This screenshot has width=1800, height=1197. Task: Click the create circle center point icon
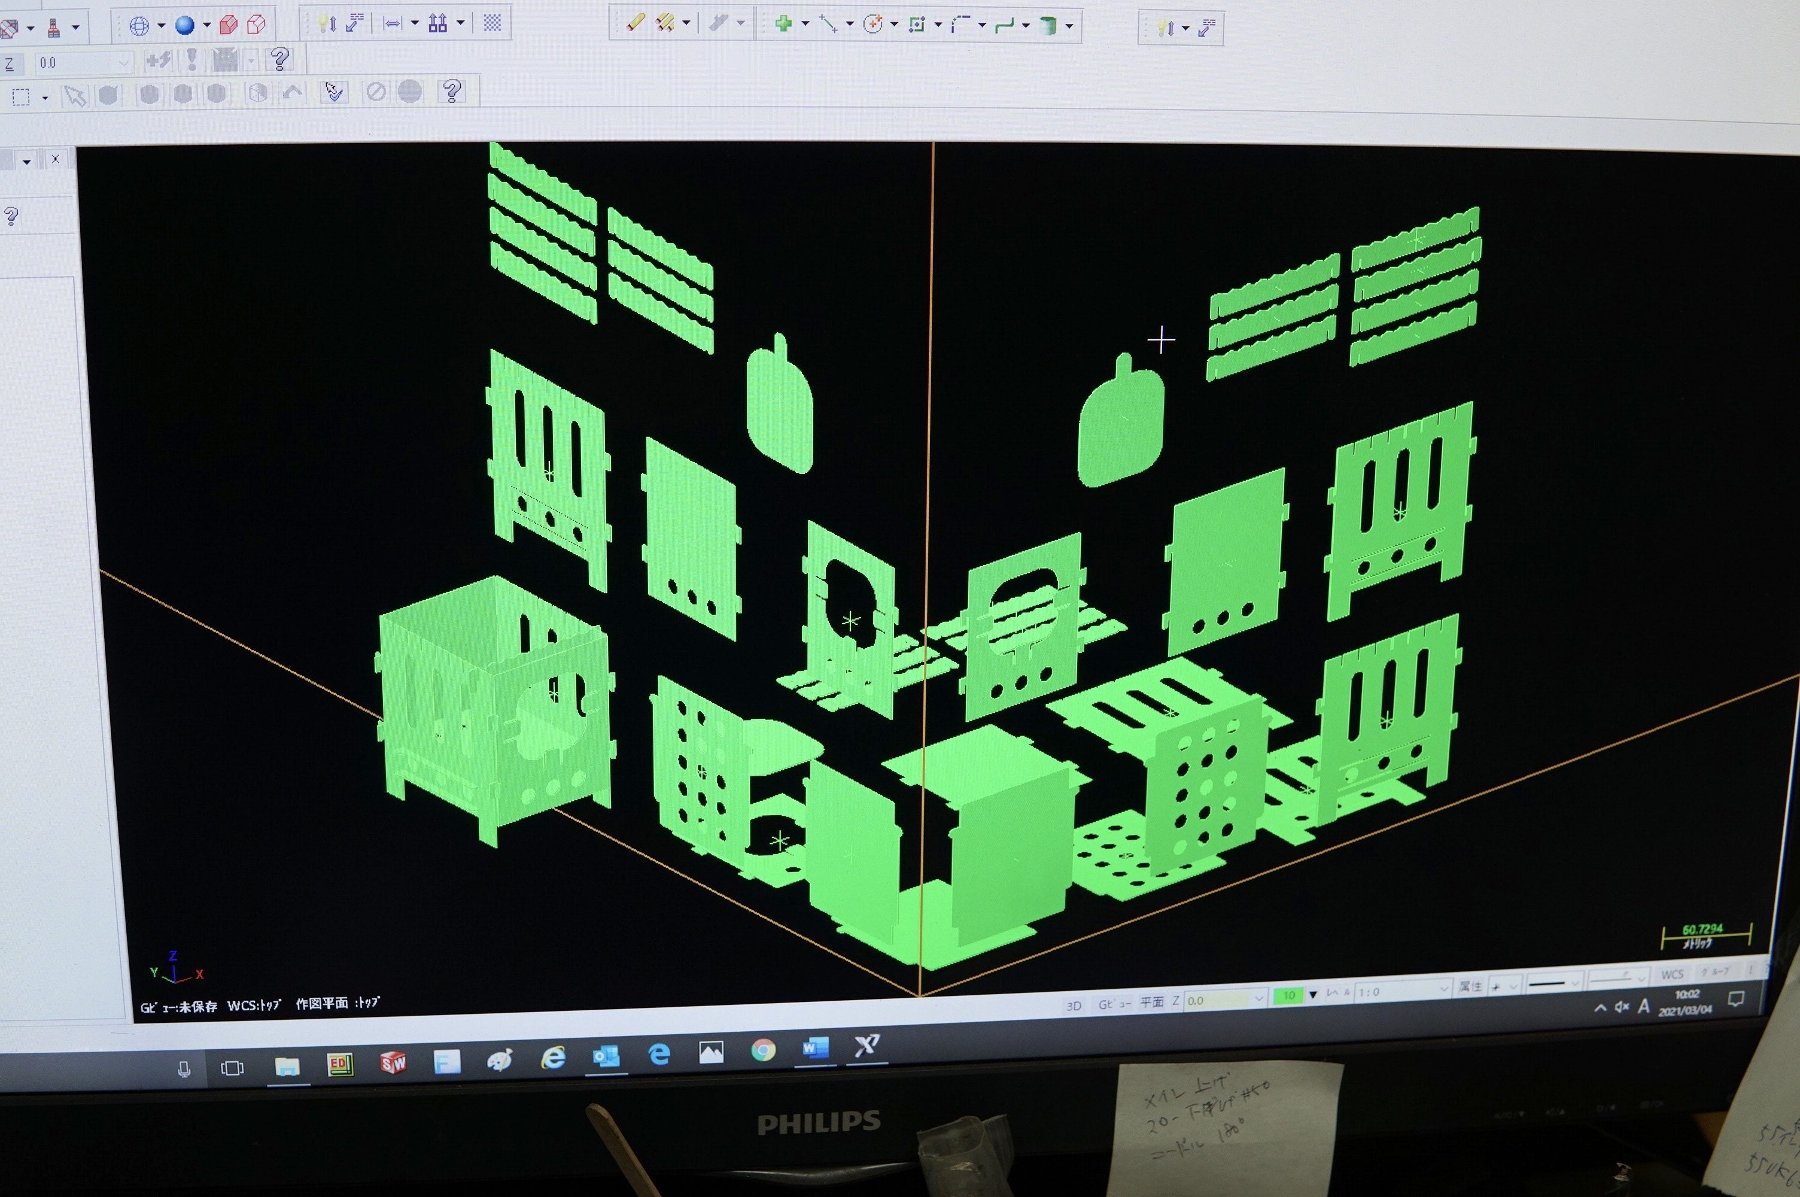(x=872, y=25)
